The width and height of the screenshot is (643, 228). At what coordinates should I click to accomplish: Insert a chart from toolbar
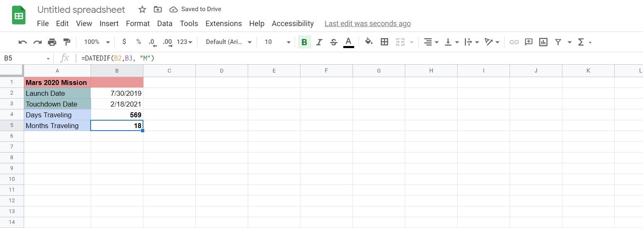pyautogui.click(x=543, y=42)
